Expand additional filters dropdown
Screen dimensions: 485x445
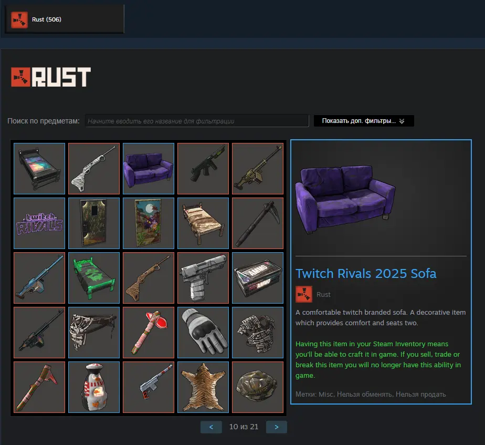364,121
